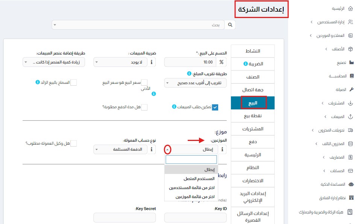Click the wrench icon for الصيانة
Image resolution: width=360 pixels, height=224 pixels.
[x=351, y=89]
